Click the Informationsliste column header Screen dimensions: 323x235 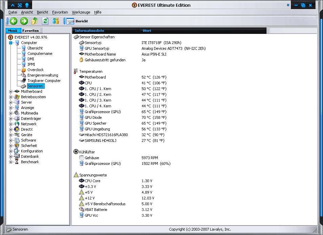click(x=89, y=30)
